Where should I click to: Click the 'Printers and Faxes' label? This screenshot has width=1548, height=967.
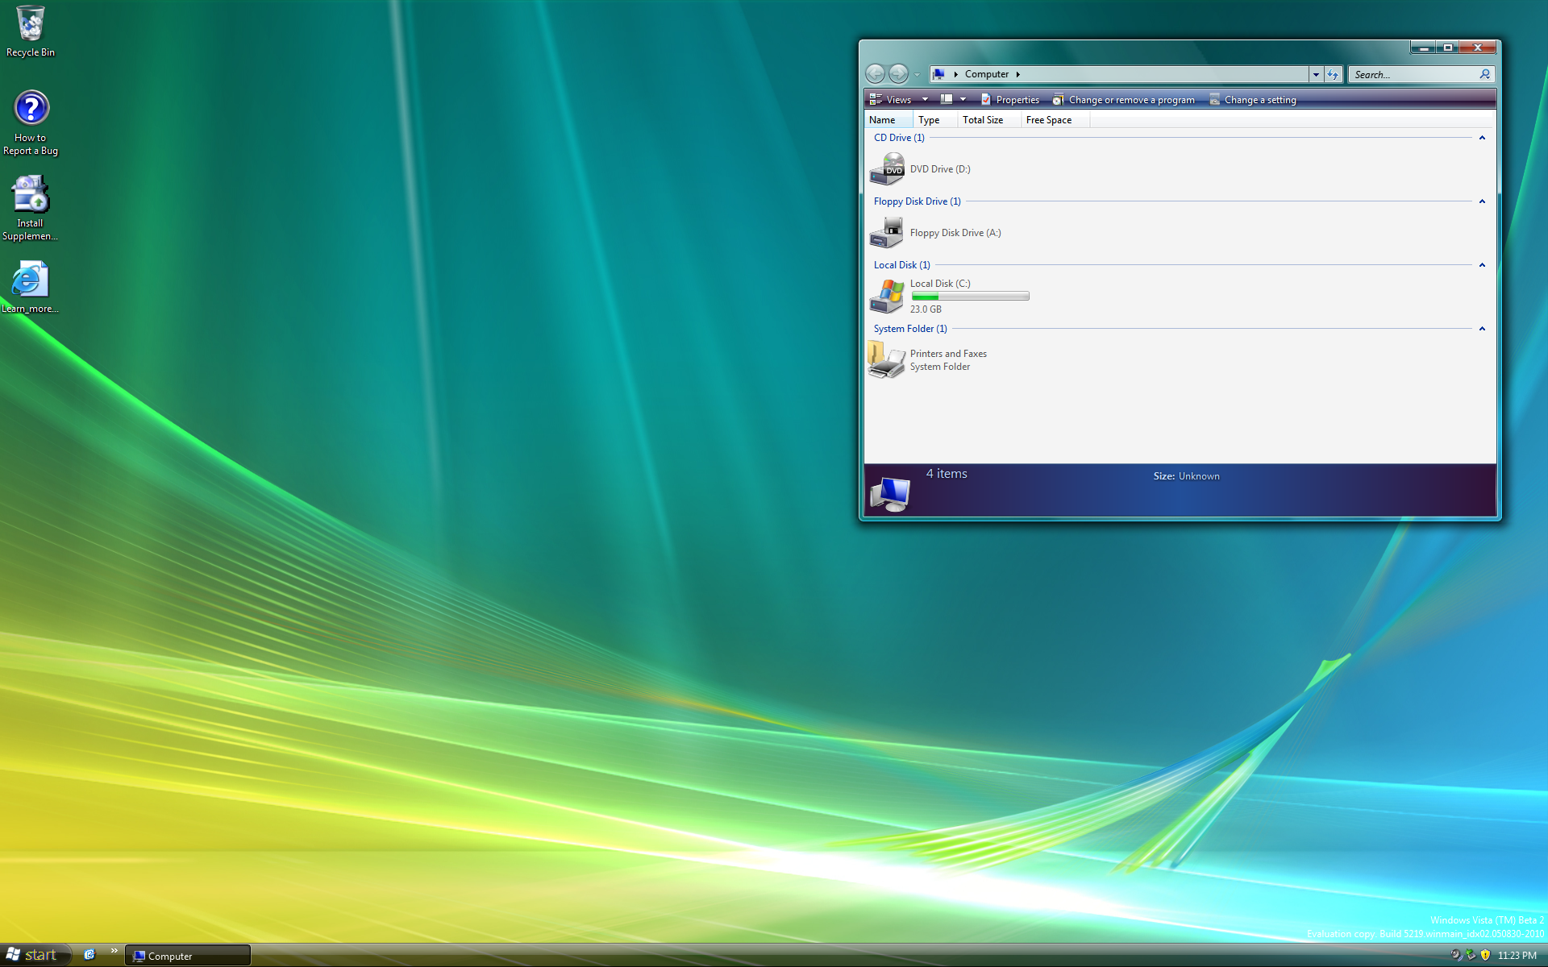point(948,354)
